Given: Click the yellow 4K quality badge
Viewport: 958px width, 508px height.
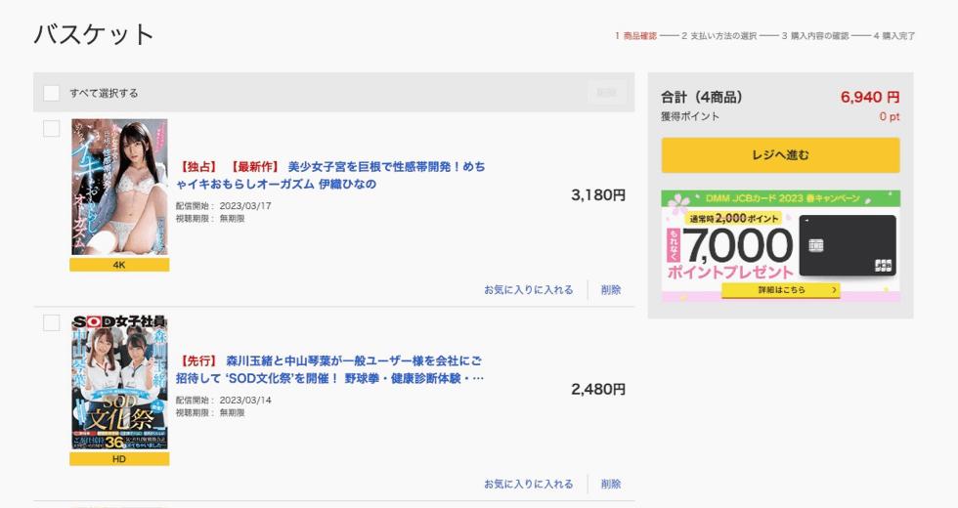Looking at the screenshot, I should coord(119,265).
